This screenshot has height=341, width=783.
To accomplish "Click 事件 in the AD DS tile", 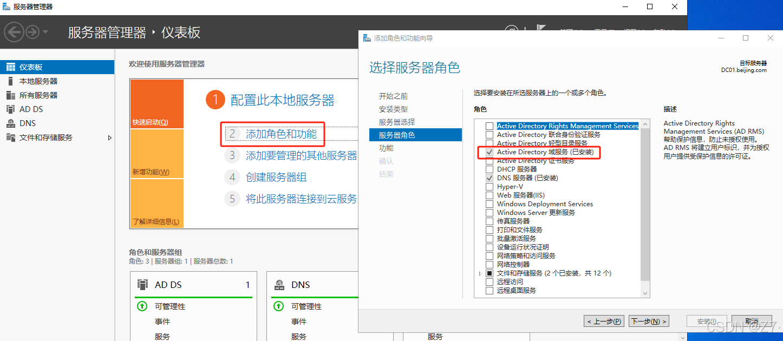I will (x=162, y=322).
